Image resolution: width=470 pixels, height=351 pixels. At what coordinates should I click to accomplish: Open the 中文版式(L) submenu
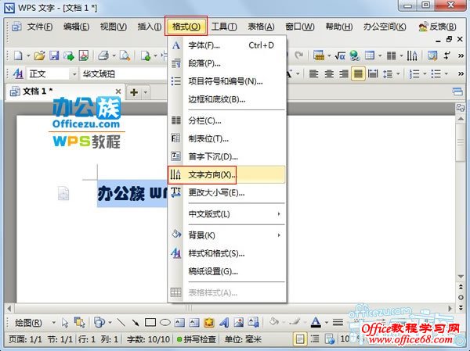click(226, 214)
